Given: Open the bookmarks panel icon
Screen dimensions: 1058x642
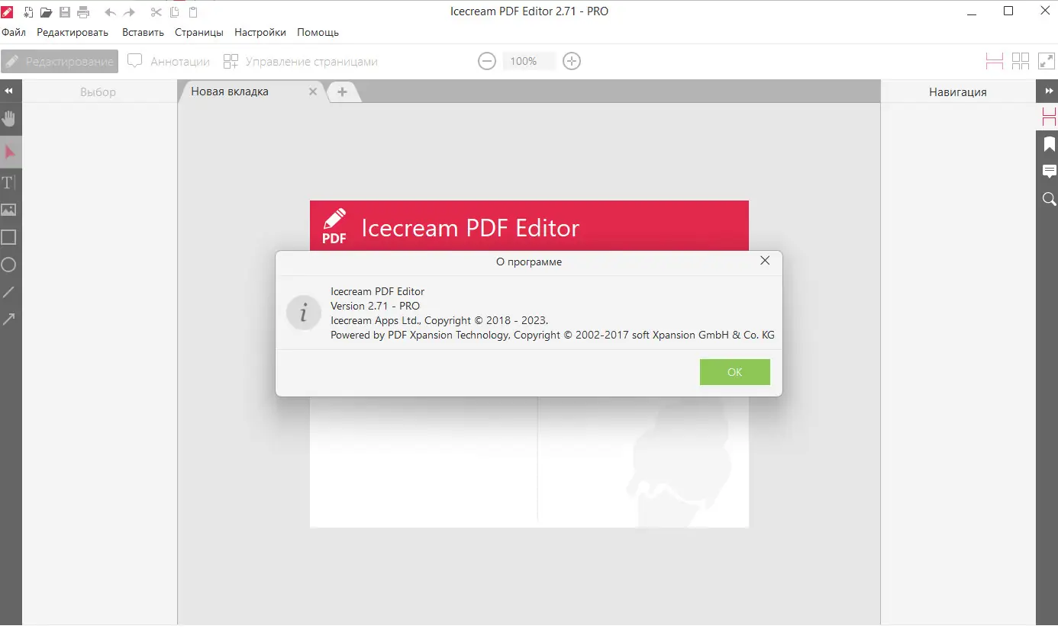Looking at the screenshot, I should click(x=1050, y=144).
